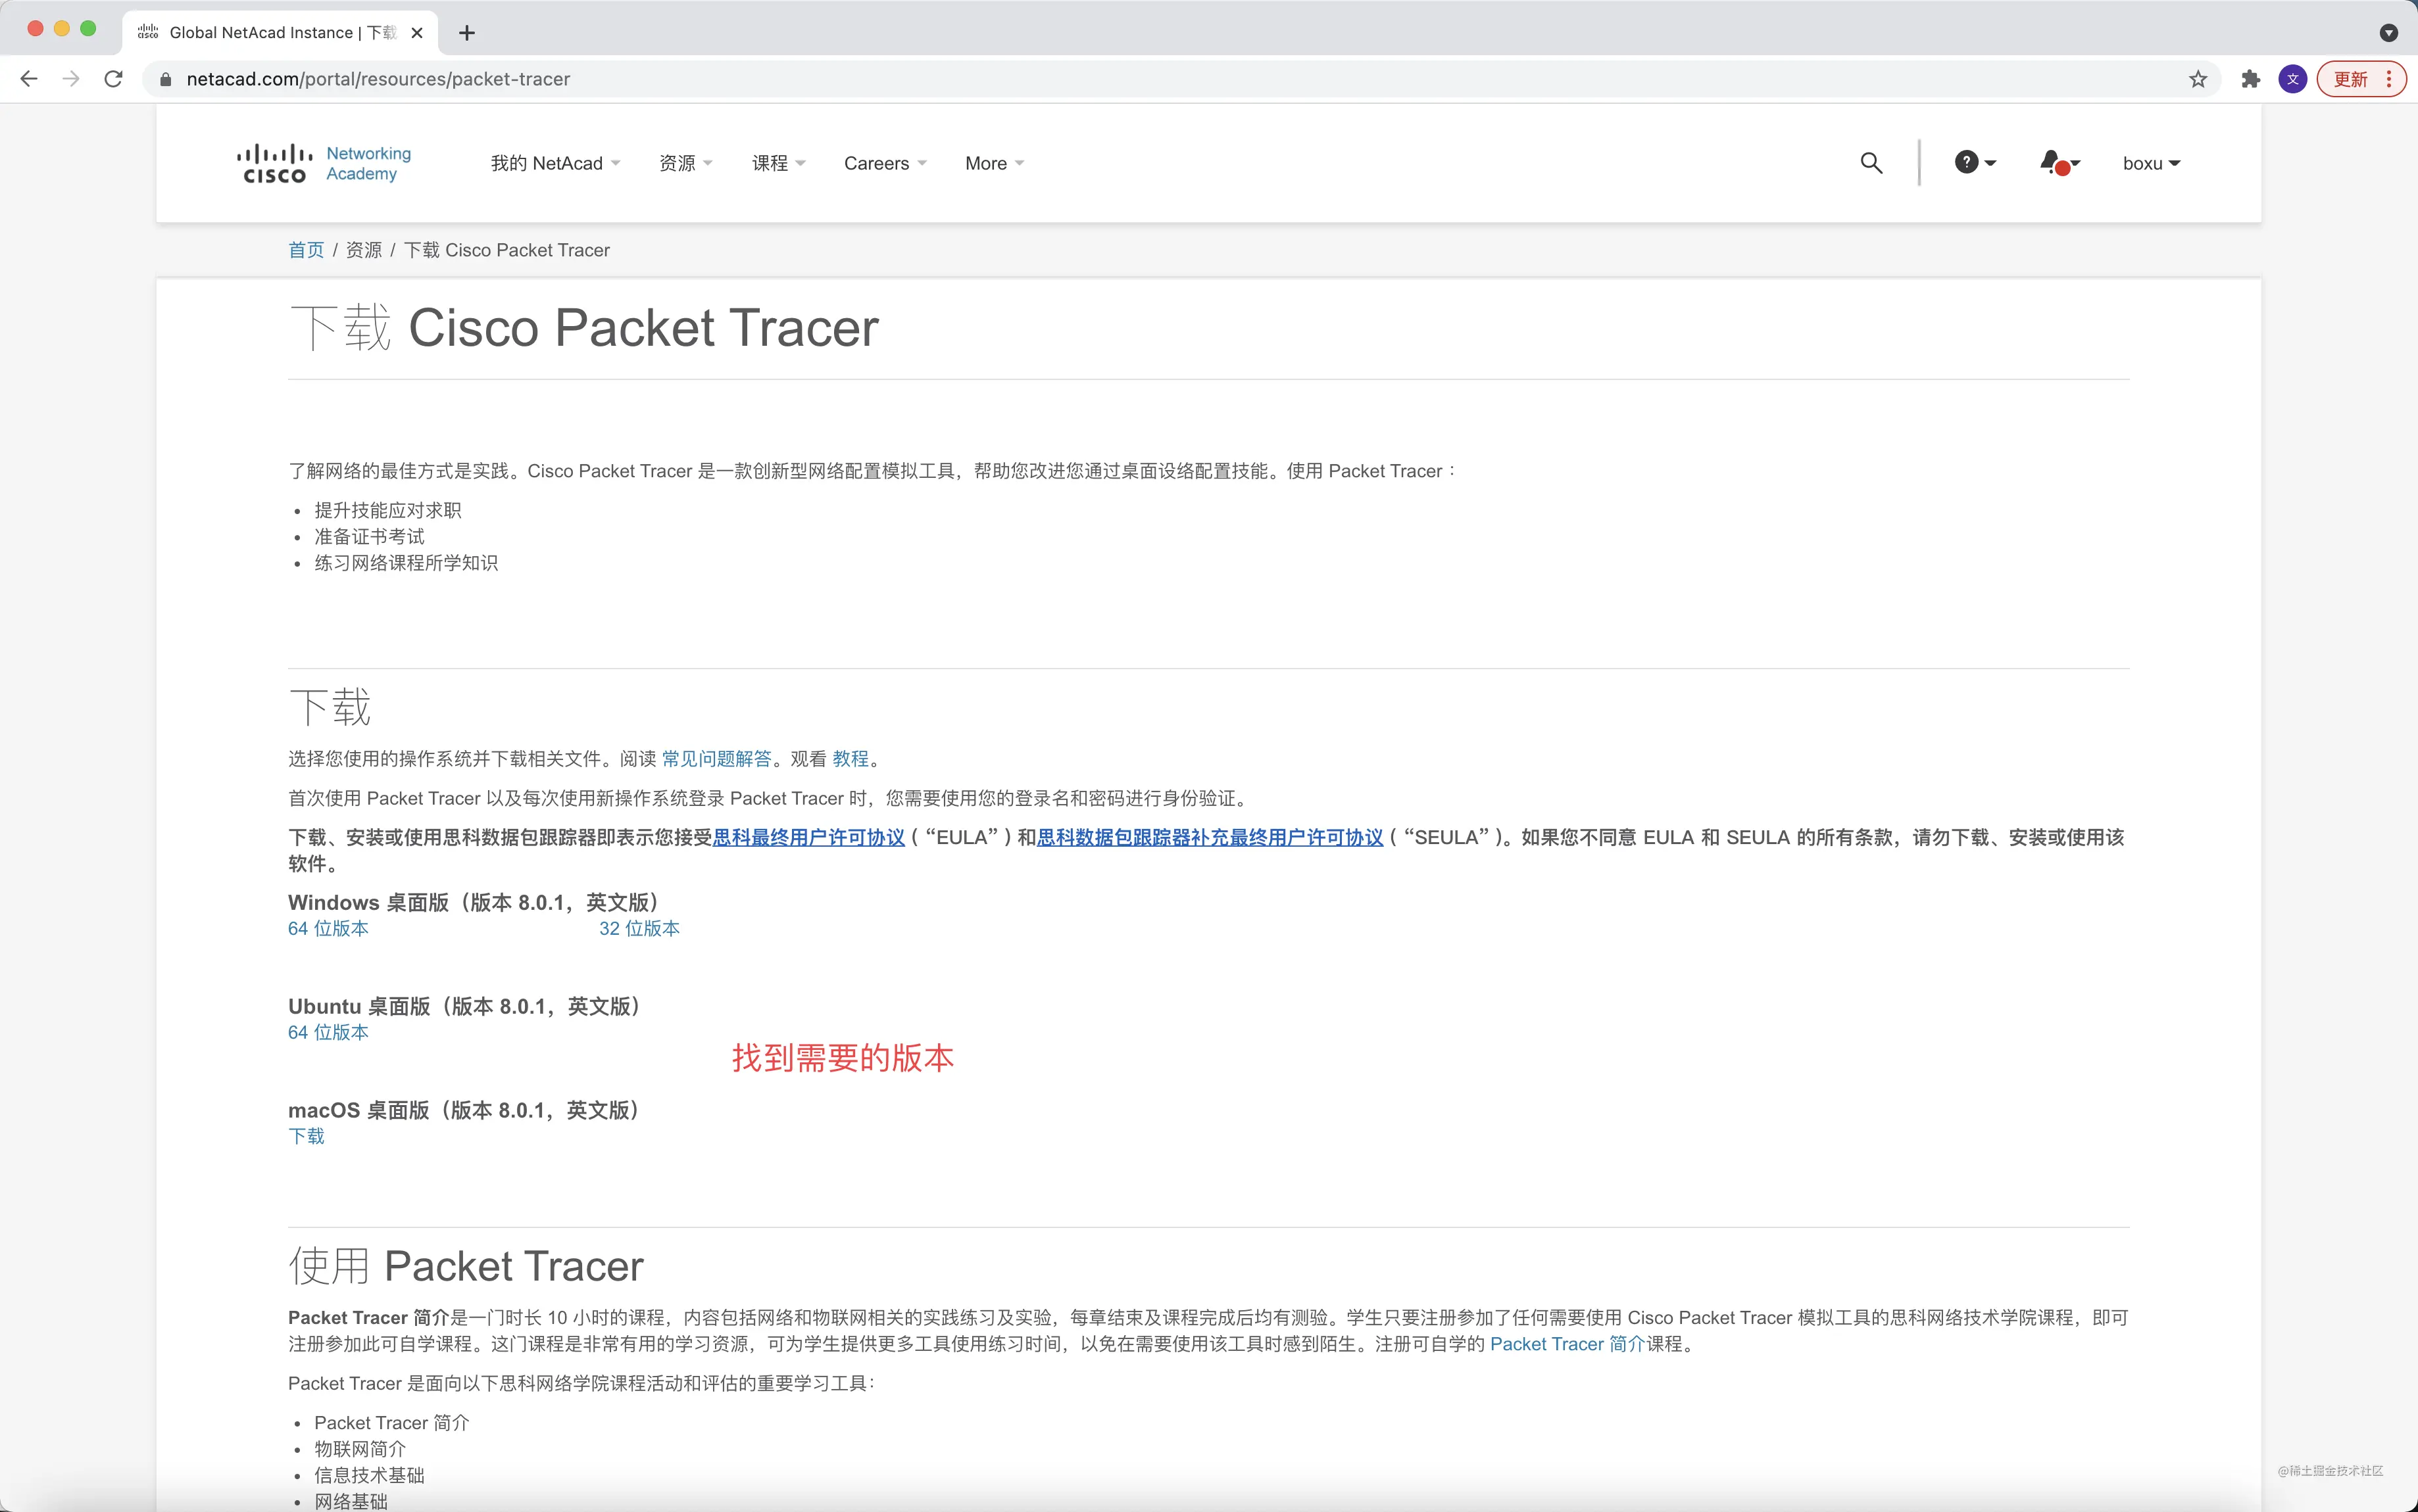Expand the 课程 navigation menu

(778, 164)
